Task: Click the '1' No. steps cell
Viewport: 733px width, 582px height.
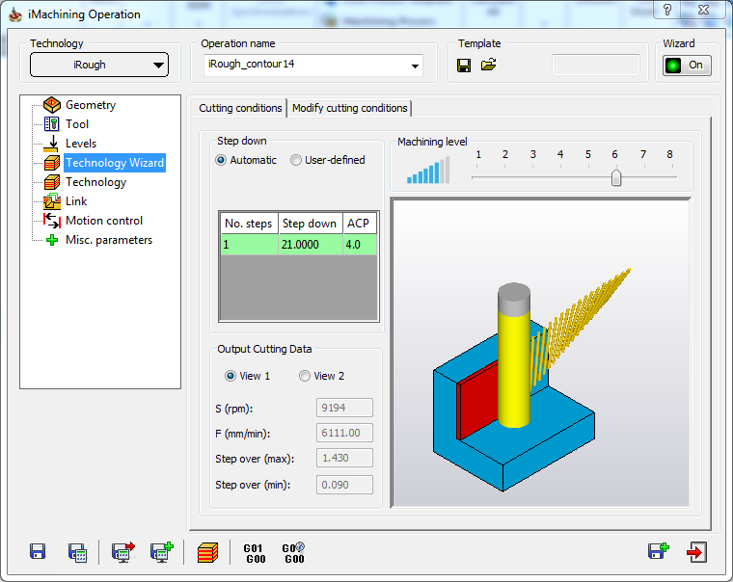Action: coord(249,245)
